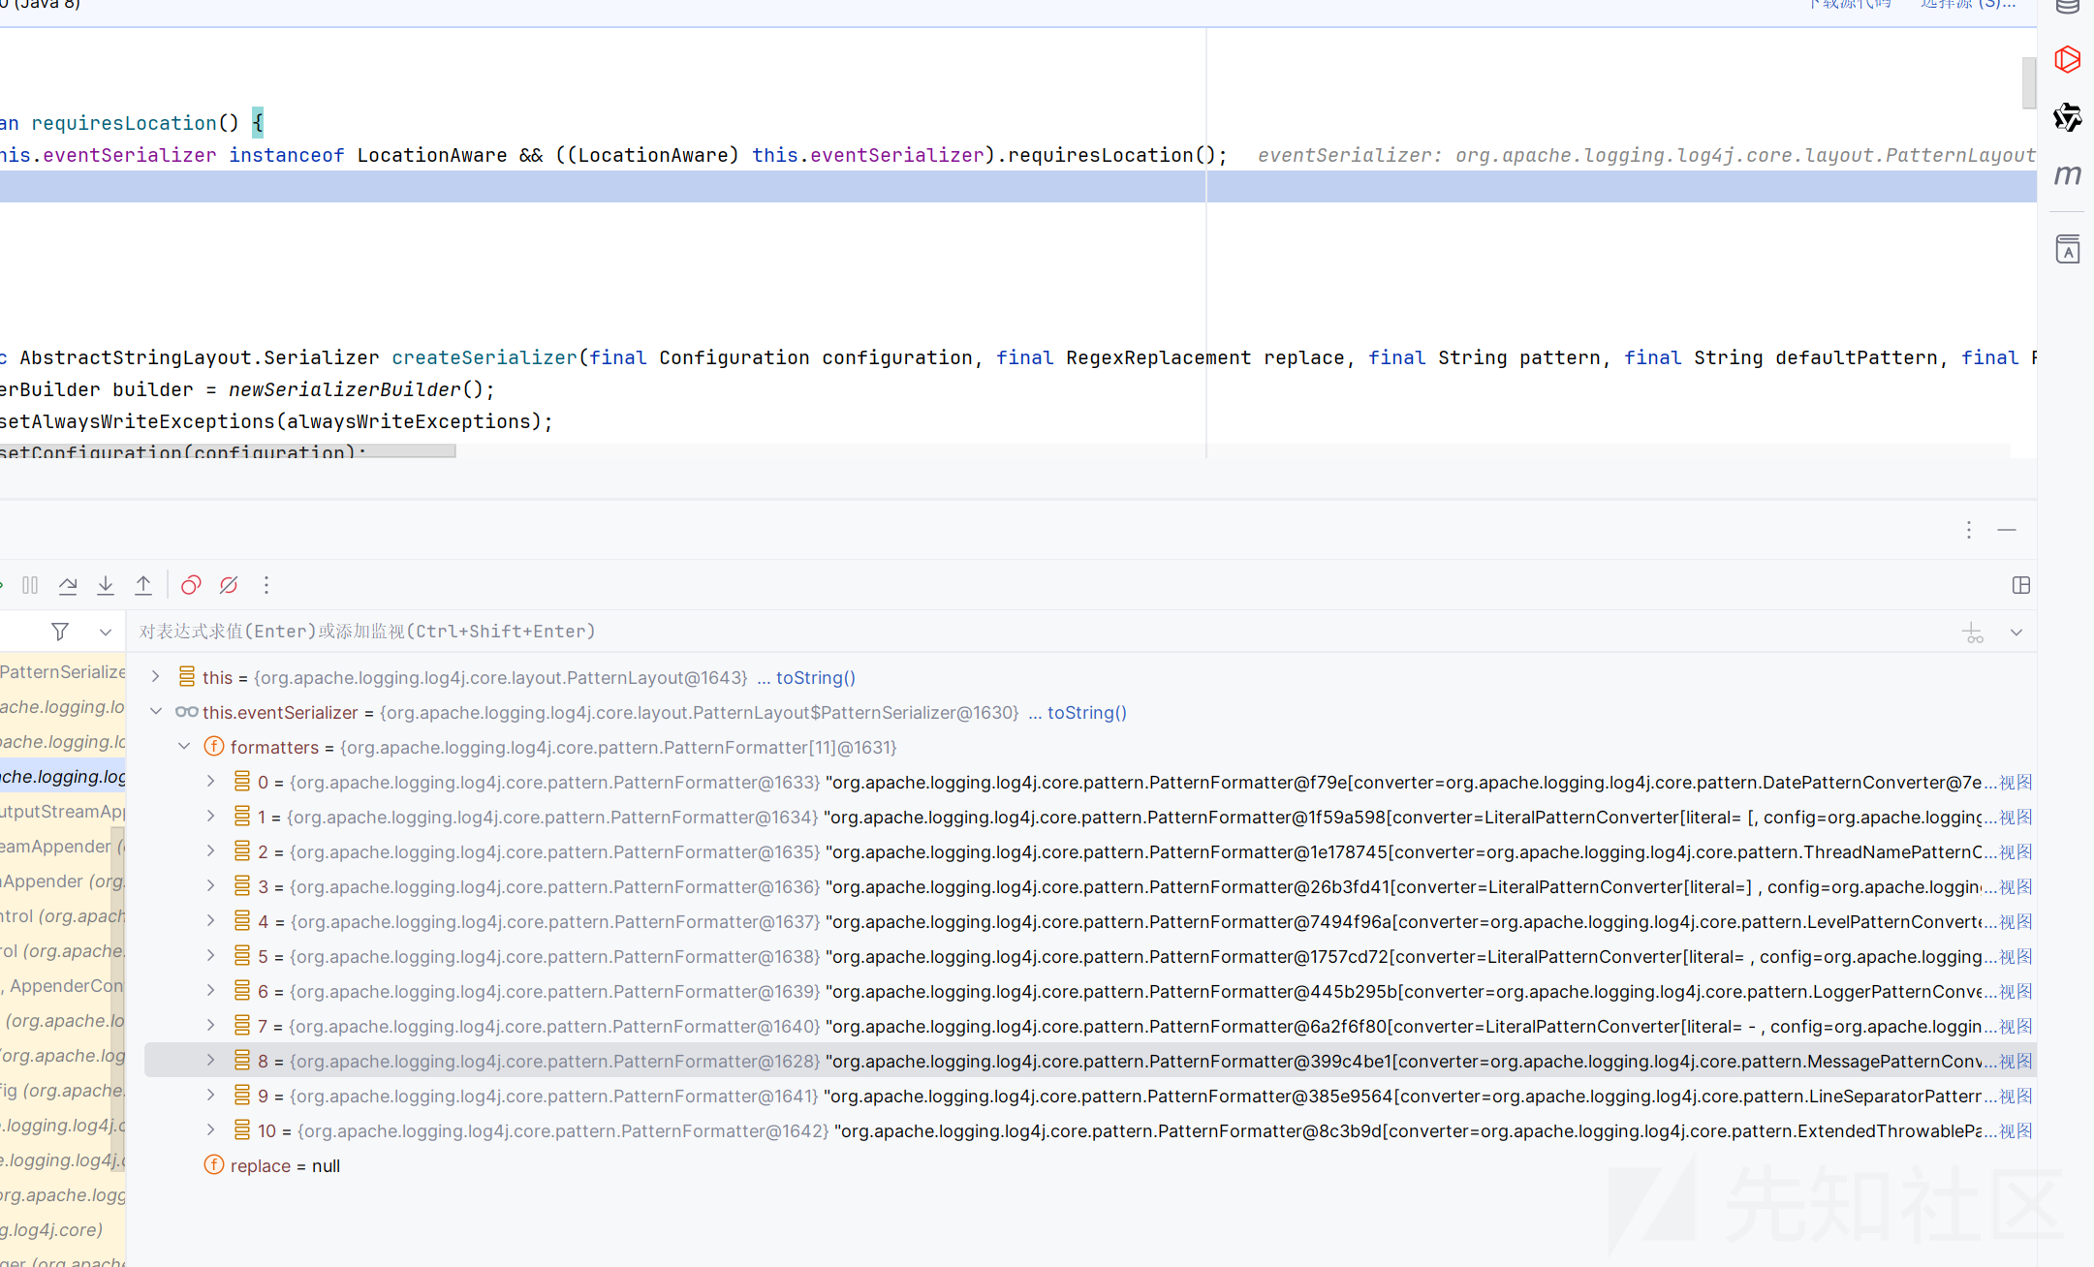Expand formatters element 0
This screenshot has width=2094, height=1267.
[210, 782]
